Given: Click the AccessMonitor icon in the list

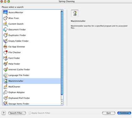Looking at the screenshot, I should pyautogui.click(x=5, y=13).
